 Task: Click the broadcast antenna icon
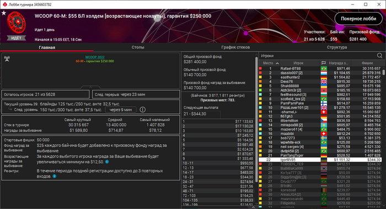point(7,59)
